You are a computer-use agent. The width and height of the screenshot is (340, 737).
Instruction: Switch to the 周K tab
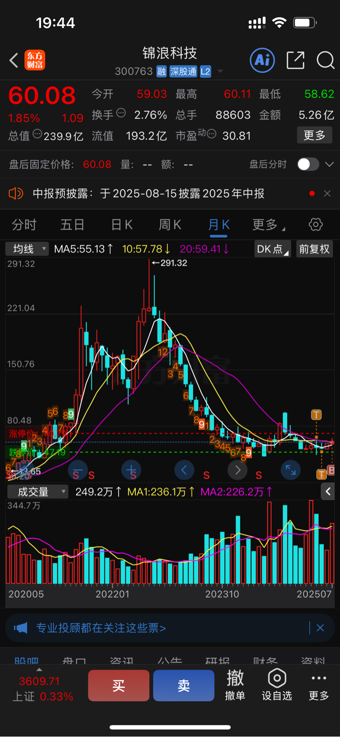coord(170,225)
